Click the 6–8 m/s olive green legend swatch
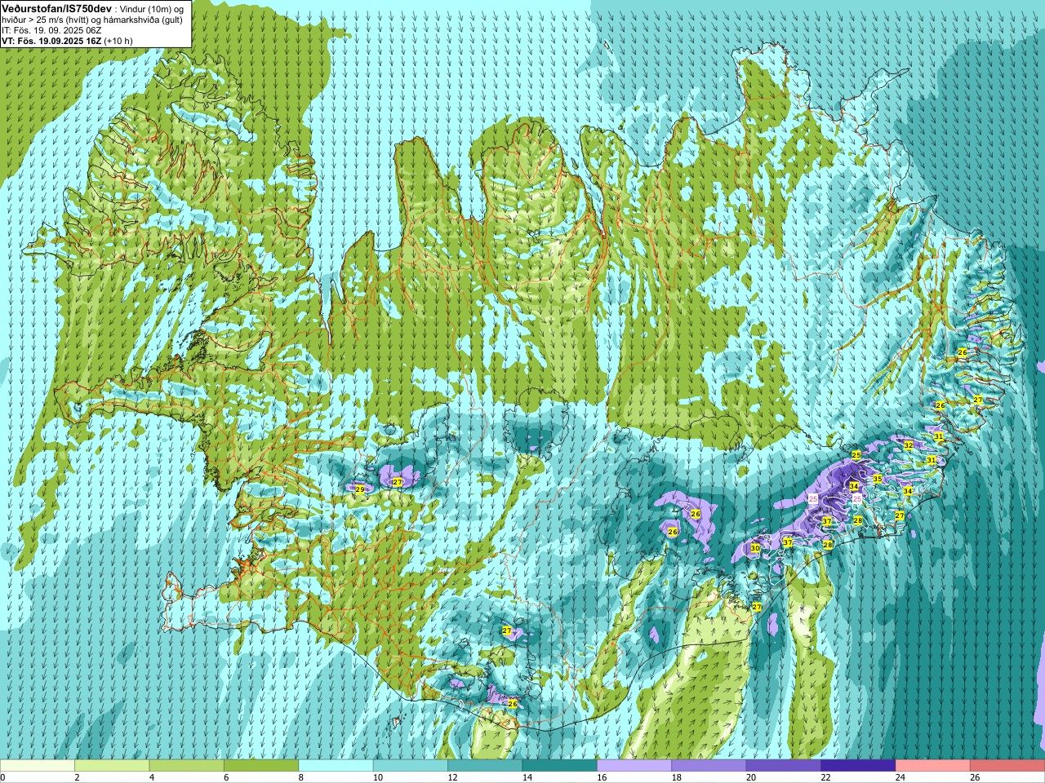The height and width of the screenshot is (783, 1045). pyautogui.click(x=261, y=766)
